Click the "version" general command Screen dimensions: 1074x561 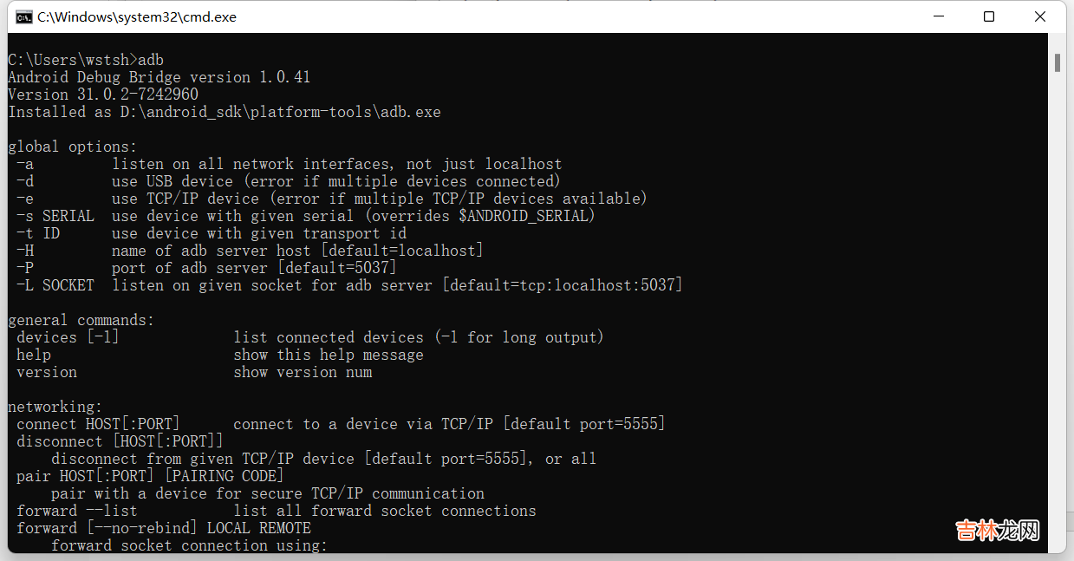pos(47,372)
